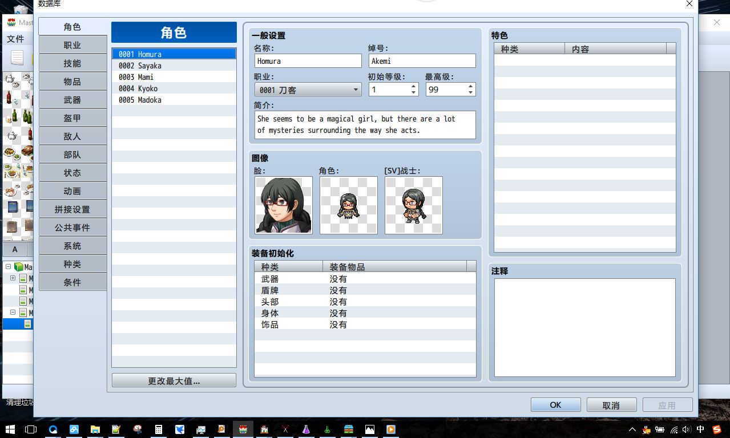The image size is (730, 438).
Task: Show hidden system tray icons
Action: pyautogui.click(x=632, y=429)
